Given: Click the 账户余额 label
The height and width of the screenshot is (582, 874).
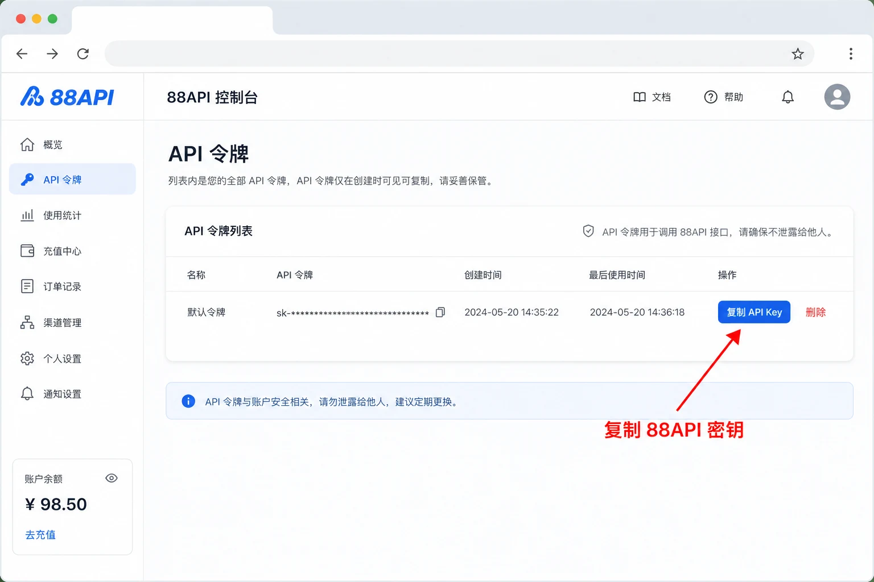Looking at the screenshot, I should click(x=43, y=479).
